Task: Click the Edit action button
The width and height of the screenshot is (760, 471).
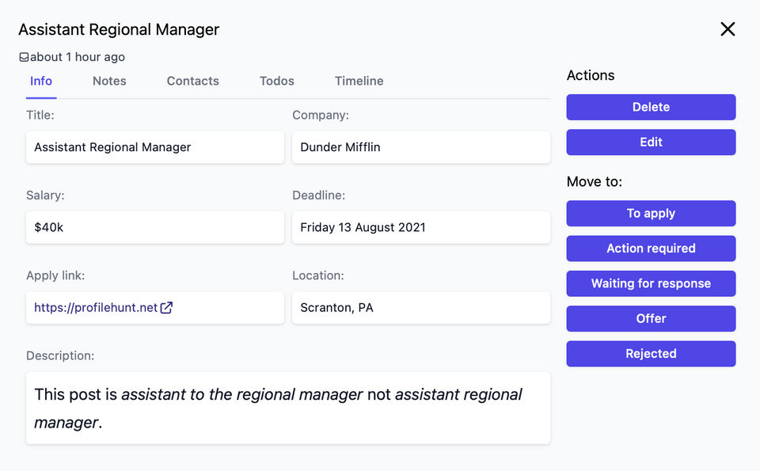Action: click(651, 142)
